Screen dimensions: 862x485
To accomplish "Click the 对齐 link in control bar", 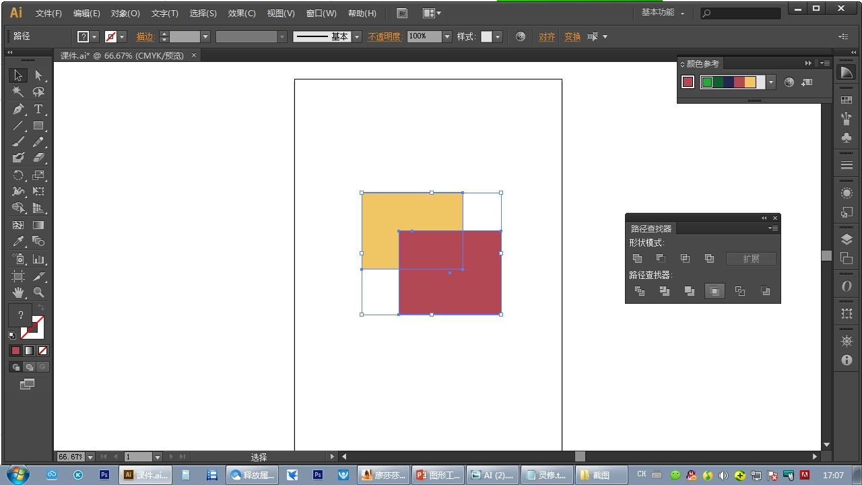I will (547, 37).
